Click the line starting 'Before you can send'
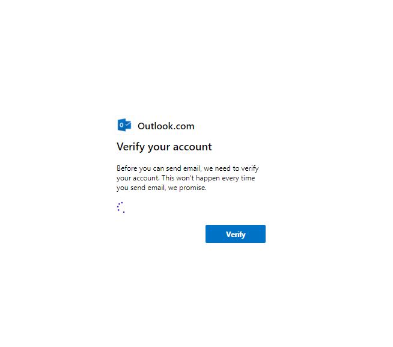This screenshot has width=393, height=347. tap(187, 168)
